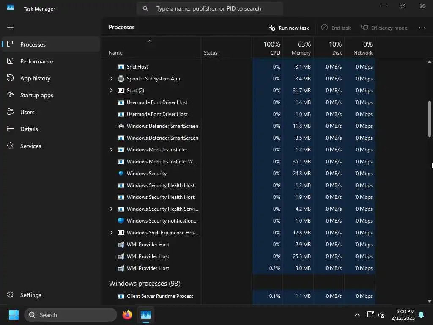The height and width of the screenshot is (325, 433).
Task: Sort by Network column header
Action: coord(360,48)
